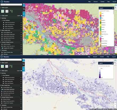
Task: Turn off the enabled Cropland 2017 (raster) toggle
Action: coord(2,48)
